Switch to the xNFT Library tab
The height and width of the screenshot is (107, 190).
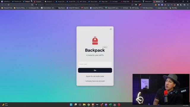pos(82,1)
